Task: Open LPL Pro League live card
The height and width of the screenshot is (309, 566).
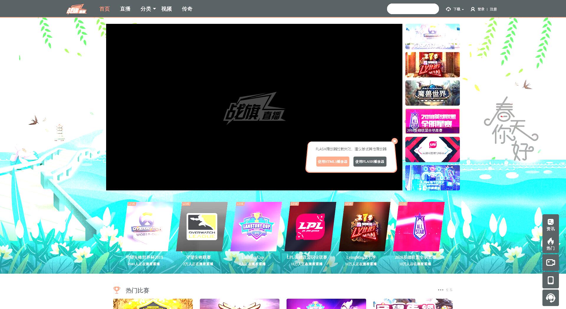Action: (310, 227)
